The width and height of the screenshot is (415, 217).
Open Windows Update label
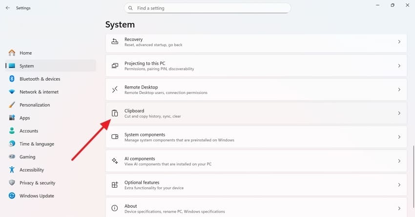click(x=37, y=196)
